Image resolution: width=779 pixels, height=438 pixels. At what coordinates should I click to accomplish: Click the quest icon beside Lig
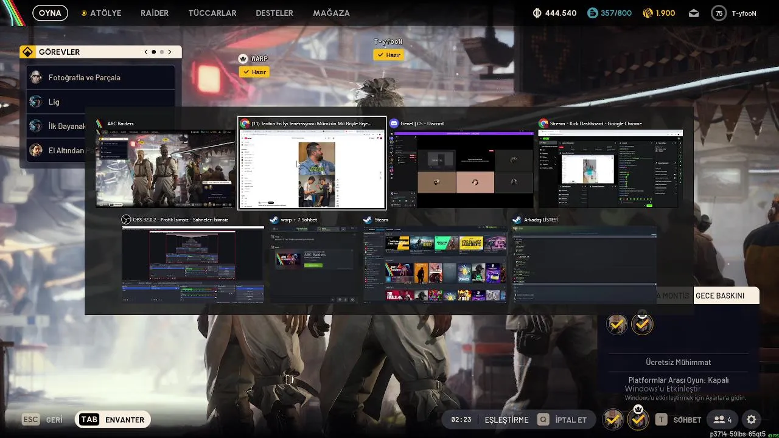(36, 102)
